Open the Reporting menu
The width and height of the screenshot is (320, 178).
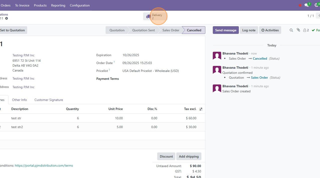click(x=58, y=5)
